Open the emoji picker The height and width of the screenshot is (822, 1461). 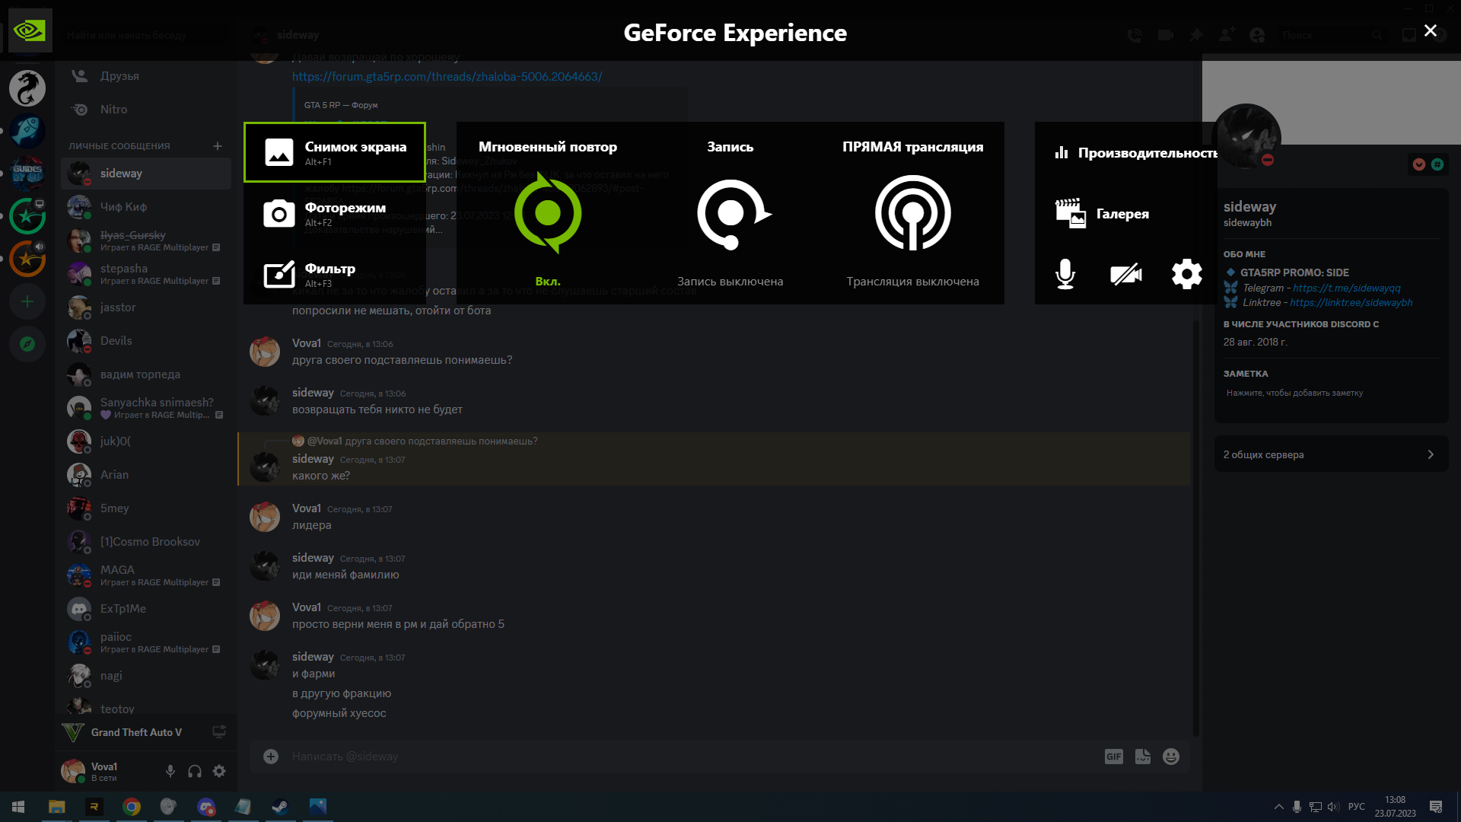click(1171, 757)
